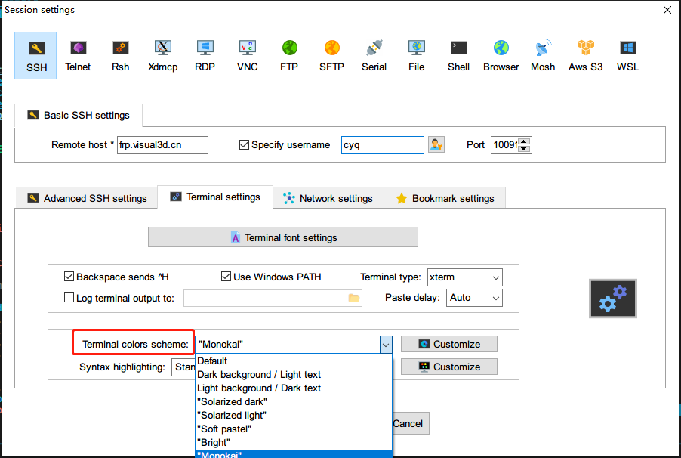
Task: Uncheck the Specify username checkbox
Action: (x=242, y=144)
